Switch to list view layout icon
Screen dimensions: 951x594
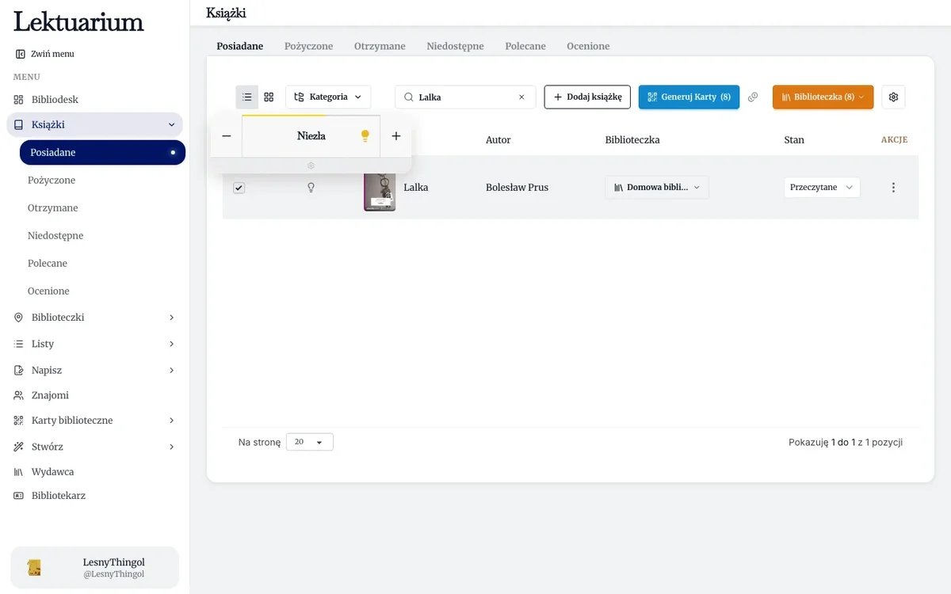pos(246,97)
